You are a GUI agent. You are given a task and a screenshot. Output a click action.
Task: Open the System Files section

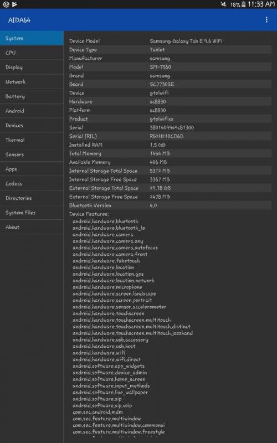[32, 213]
